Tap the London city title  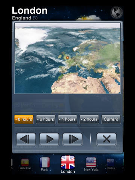tap(30, 10)
